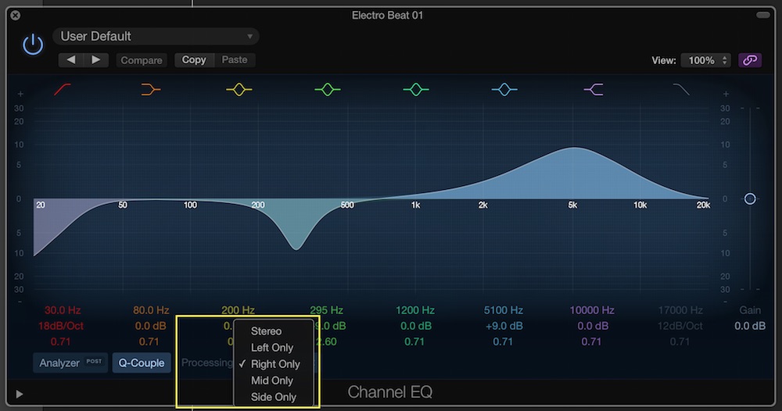
Task: Click the master Gain 0.0 dB field
Action: (750, 326)
